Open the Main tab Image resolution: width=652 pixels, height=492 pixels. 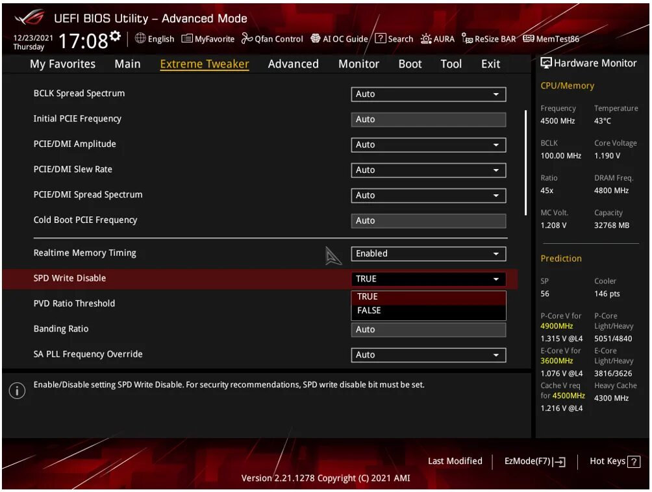click(128, 64)
